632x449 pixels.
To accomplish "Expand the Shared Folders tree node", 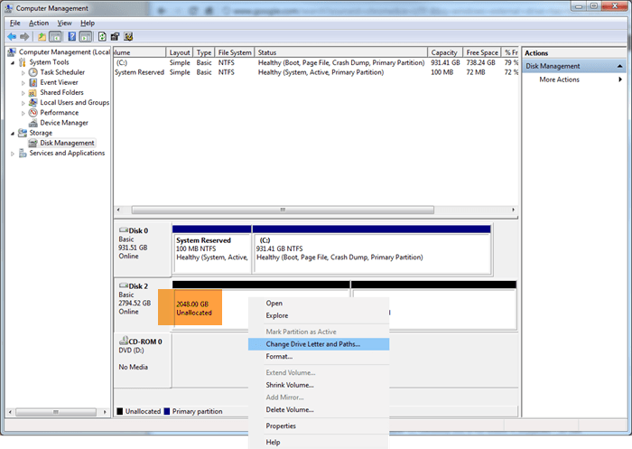I will click(23, 92).
